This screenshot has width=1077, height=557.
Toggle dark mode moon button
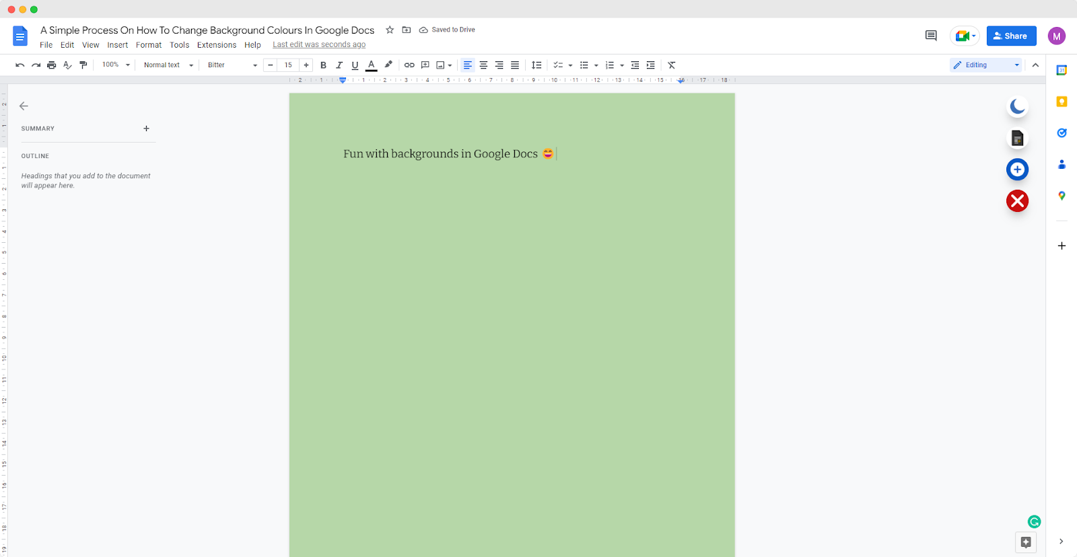1017,106
